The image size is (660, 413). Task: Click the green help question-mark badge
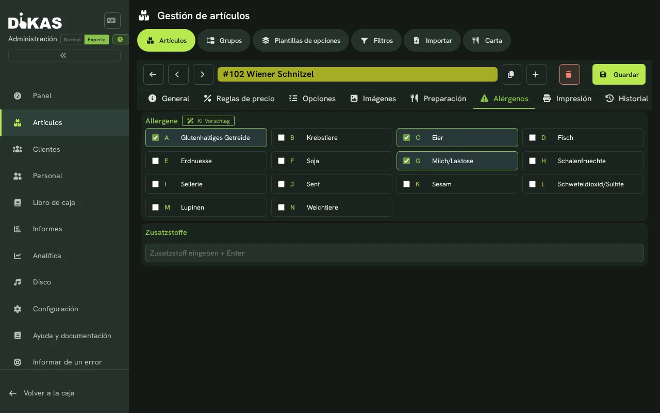click(120, 39)
